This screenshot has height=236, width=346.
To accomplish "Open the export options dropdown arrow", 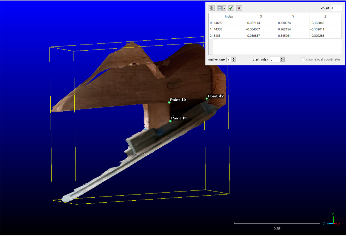I will click(x=224, y=8).
